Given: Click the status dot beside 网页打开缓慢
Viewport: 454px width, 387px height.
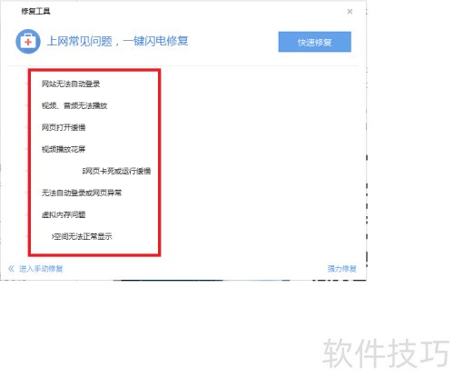Looking at the screenshot, I should click(x=27, y=127).
